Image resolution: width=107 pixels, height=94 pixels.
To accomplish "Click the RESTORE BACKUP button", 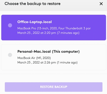I will tap(53, 87).
